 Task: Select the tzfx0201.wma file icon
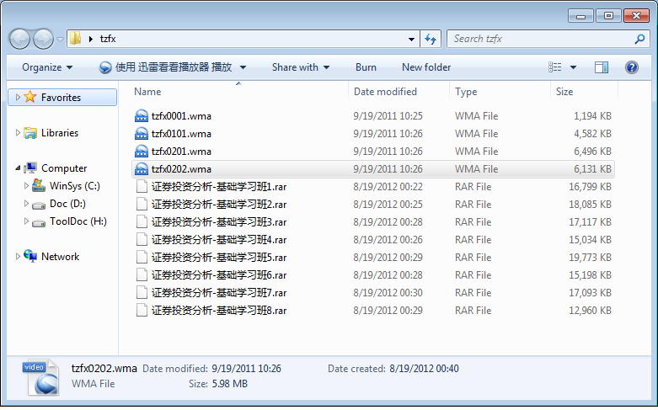pyautogui.click(x=142, y=152)
